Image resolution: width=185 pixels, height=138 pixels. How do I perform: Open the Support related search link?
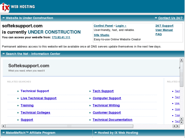(x=27, y=120)
